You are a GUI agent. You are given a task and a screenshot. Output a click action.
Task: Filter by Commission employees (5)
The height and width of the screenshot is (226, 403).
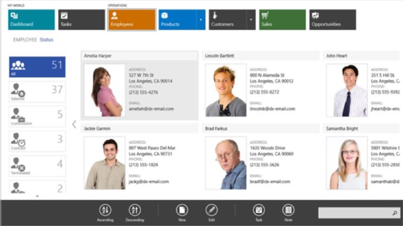point(37,117)
